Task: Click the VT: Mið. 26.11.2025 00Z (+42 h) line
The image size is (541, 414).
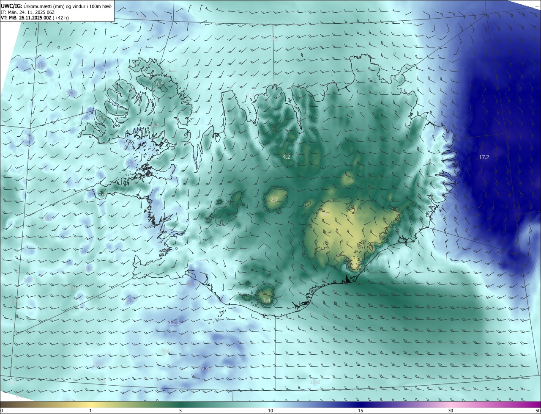Action: coord(35,18)
